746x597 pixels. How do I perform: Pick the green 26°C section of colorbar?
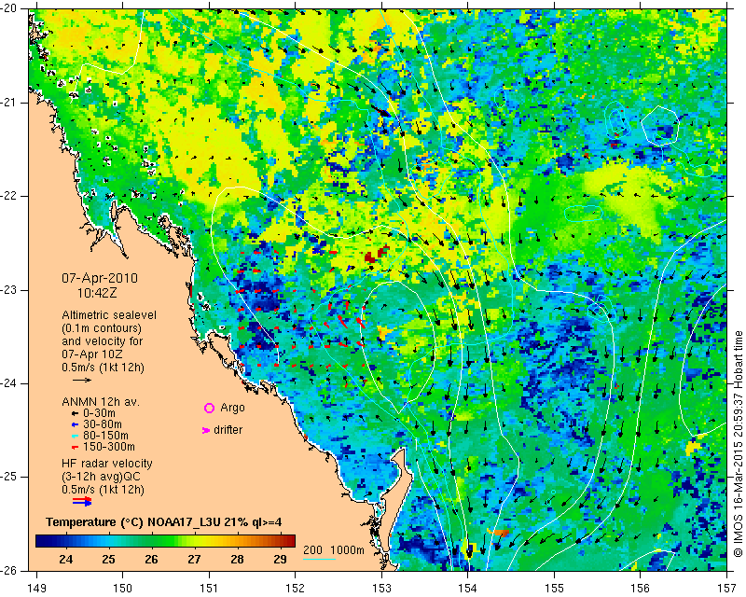(151, 541)
